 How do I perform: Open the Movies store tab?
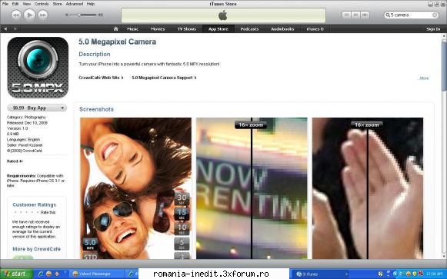point(158,28)
